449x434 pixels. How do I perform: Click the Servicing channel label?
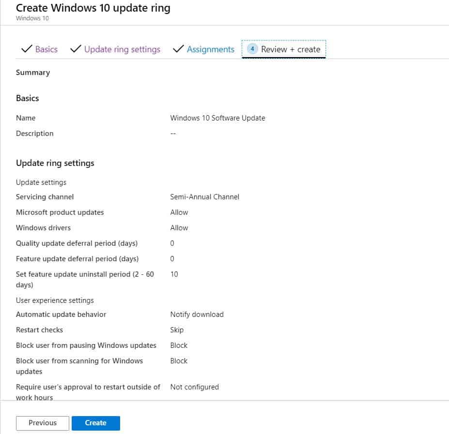pos(45,197)
